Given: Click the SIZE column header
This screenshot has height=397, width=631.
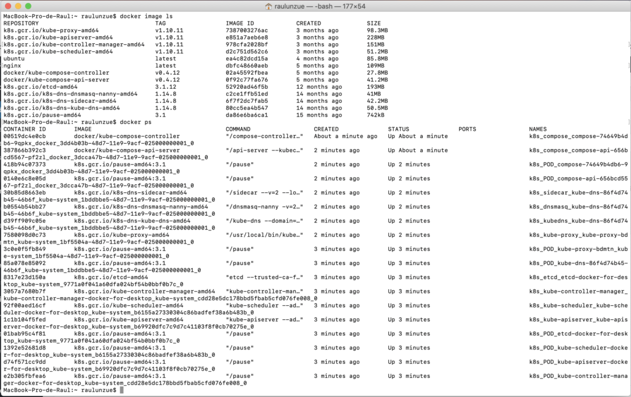Looking at the screenshot, I should click(373, 23).
